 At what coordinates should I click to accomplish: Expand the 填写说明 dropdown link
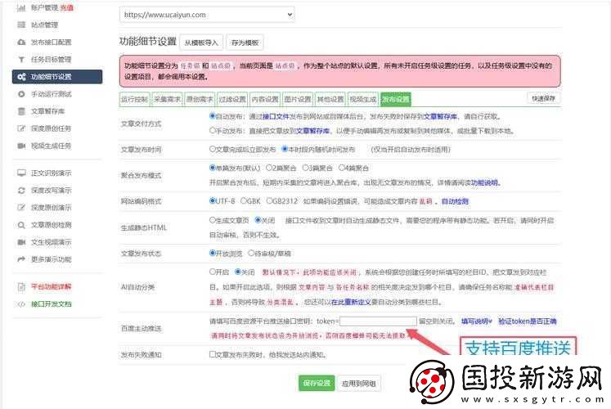point(477,321)
